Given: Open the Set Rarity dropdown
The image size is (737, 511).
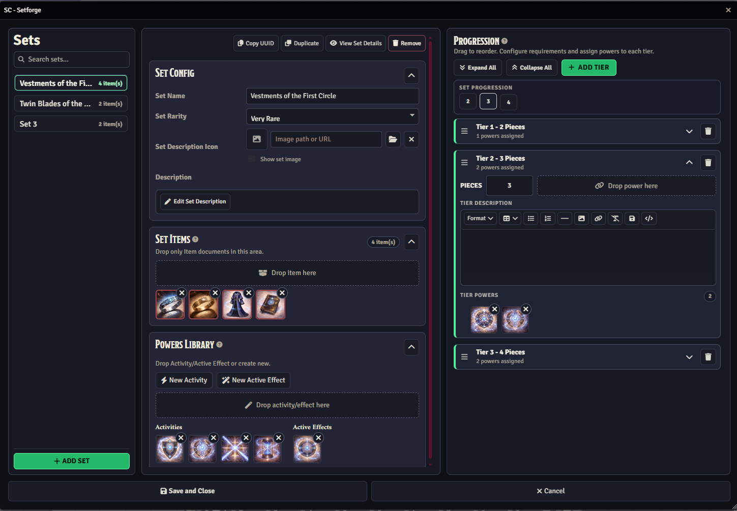Looking at the screenshot, I should [x=332, y=116].
